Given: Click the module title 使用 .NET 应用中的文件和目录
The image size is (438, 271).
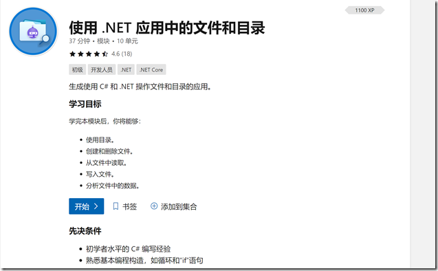Looking at the screenshot, I should click(167, 28).
